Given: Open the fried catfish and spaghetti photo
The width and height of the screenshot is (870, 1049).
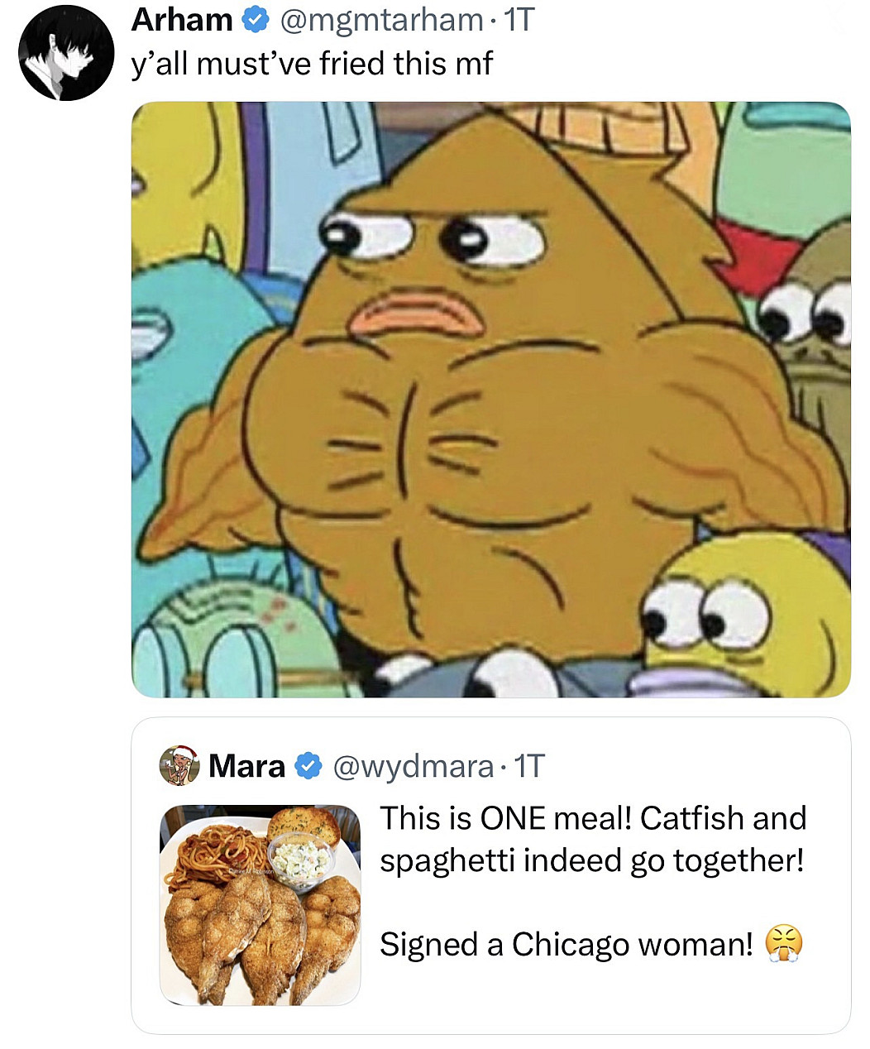Looking at the screenshot, I should (x=260, y=905).
